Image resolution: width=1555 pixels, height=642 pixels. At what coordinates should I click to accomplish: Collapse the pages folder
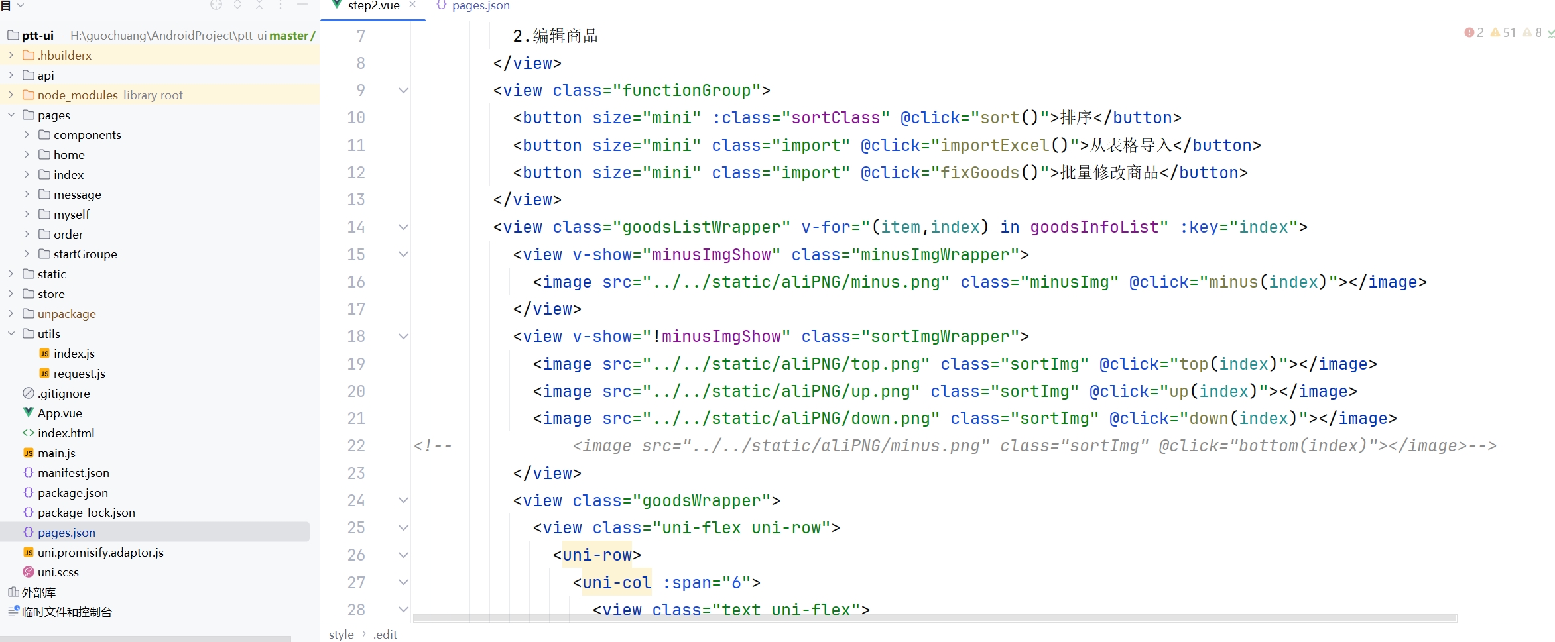(11, 115)
